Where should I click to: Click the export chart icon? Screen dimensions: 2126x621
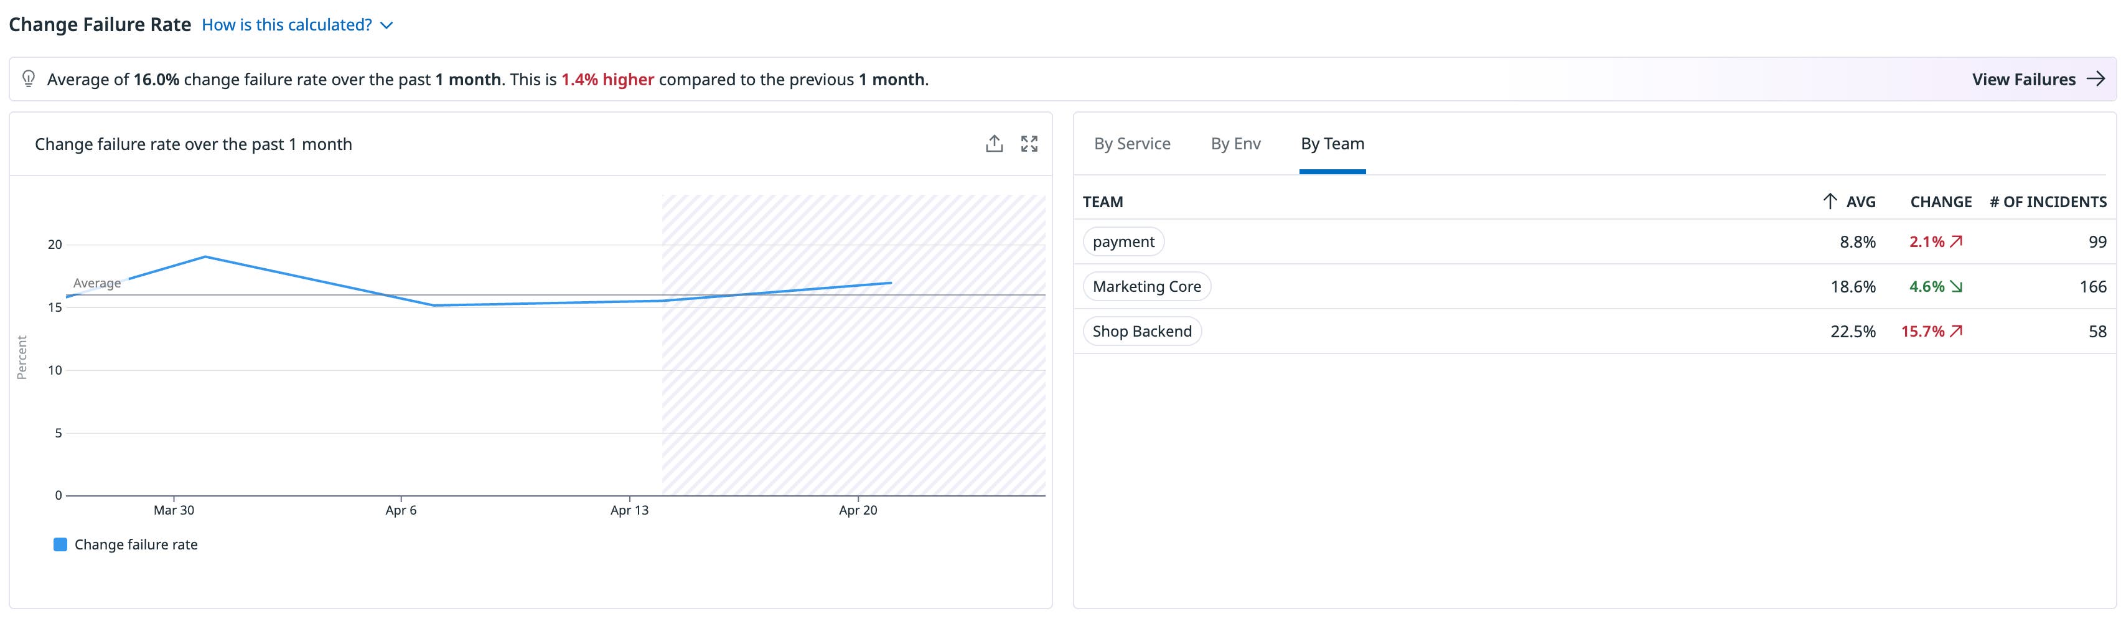(x=995, y=144)
